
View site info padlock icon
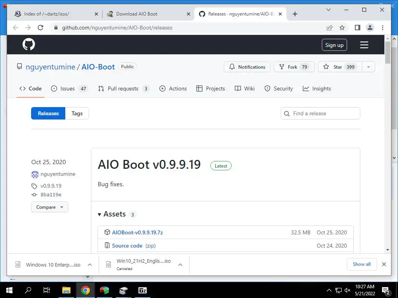[x=56, y=28]
